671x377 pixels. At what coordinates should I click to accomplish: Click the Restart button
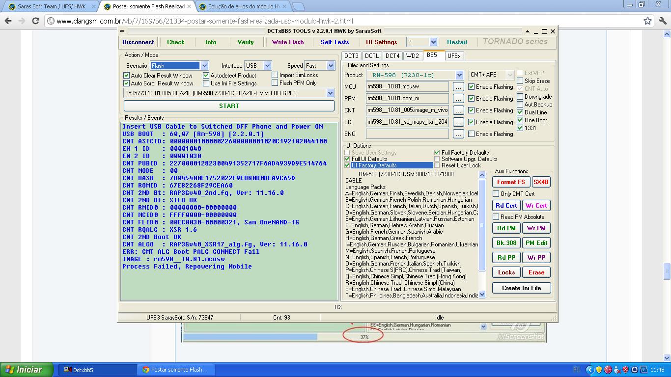pos(457,42)
